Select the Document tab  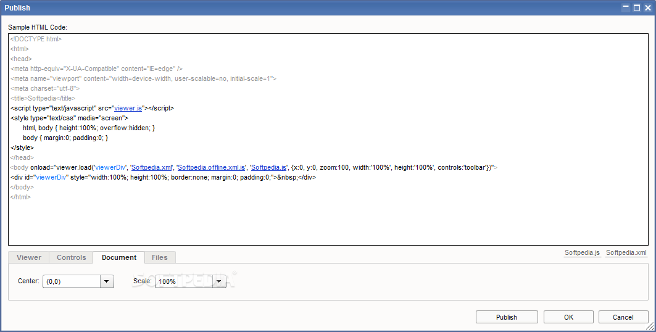click(119, 257)
